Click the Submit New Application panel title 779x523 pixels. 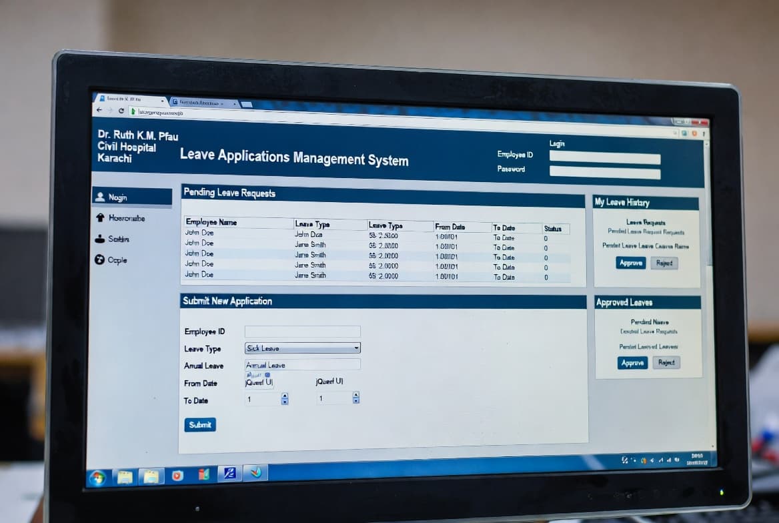coord(227,301)
